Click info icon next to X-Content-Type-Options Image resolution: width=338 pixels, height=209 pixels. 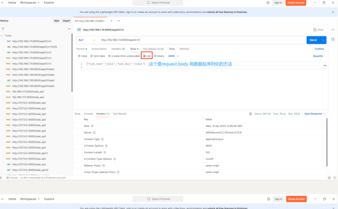click(115, 159)
